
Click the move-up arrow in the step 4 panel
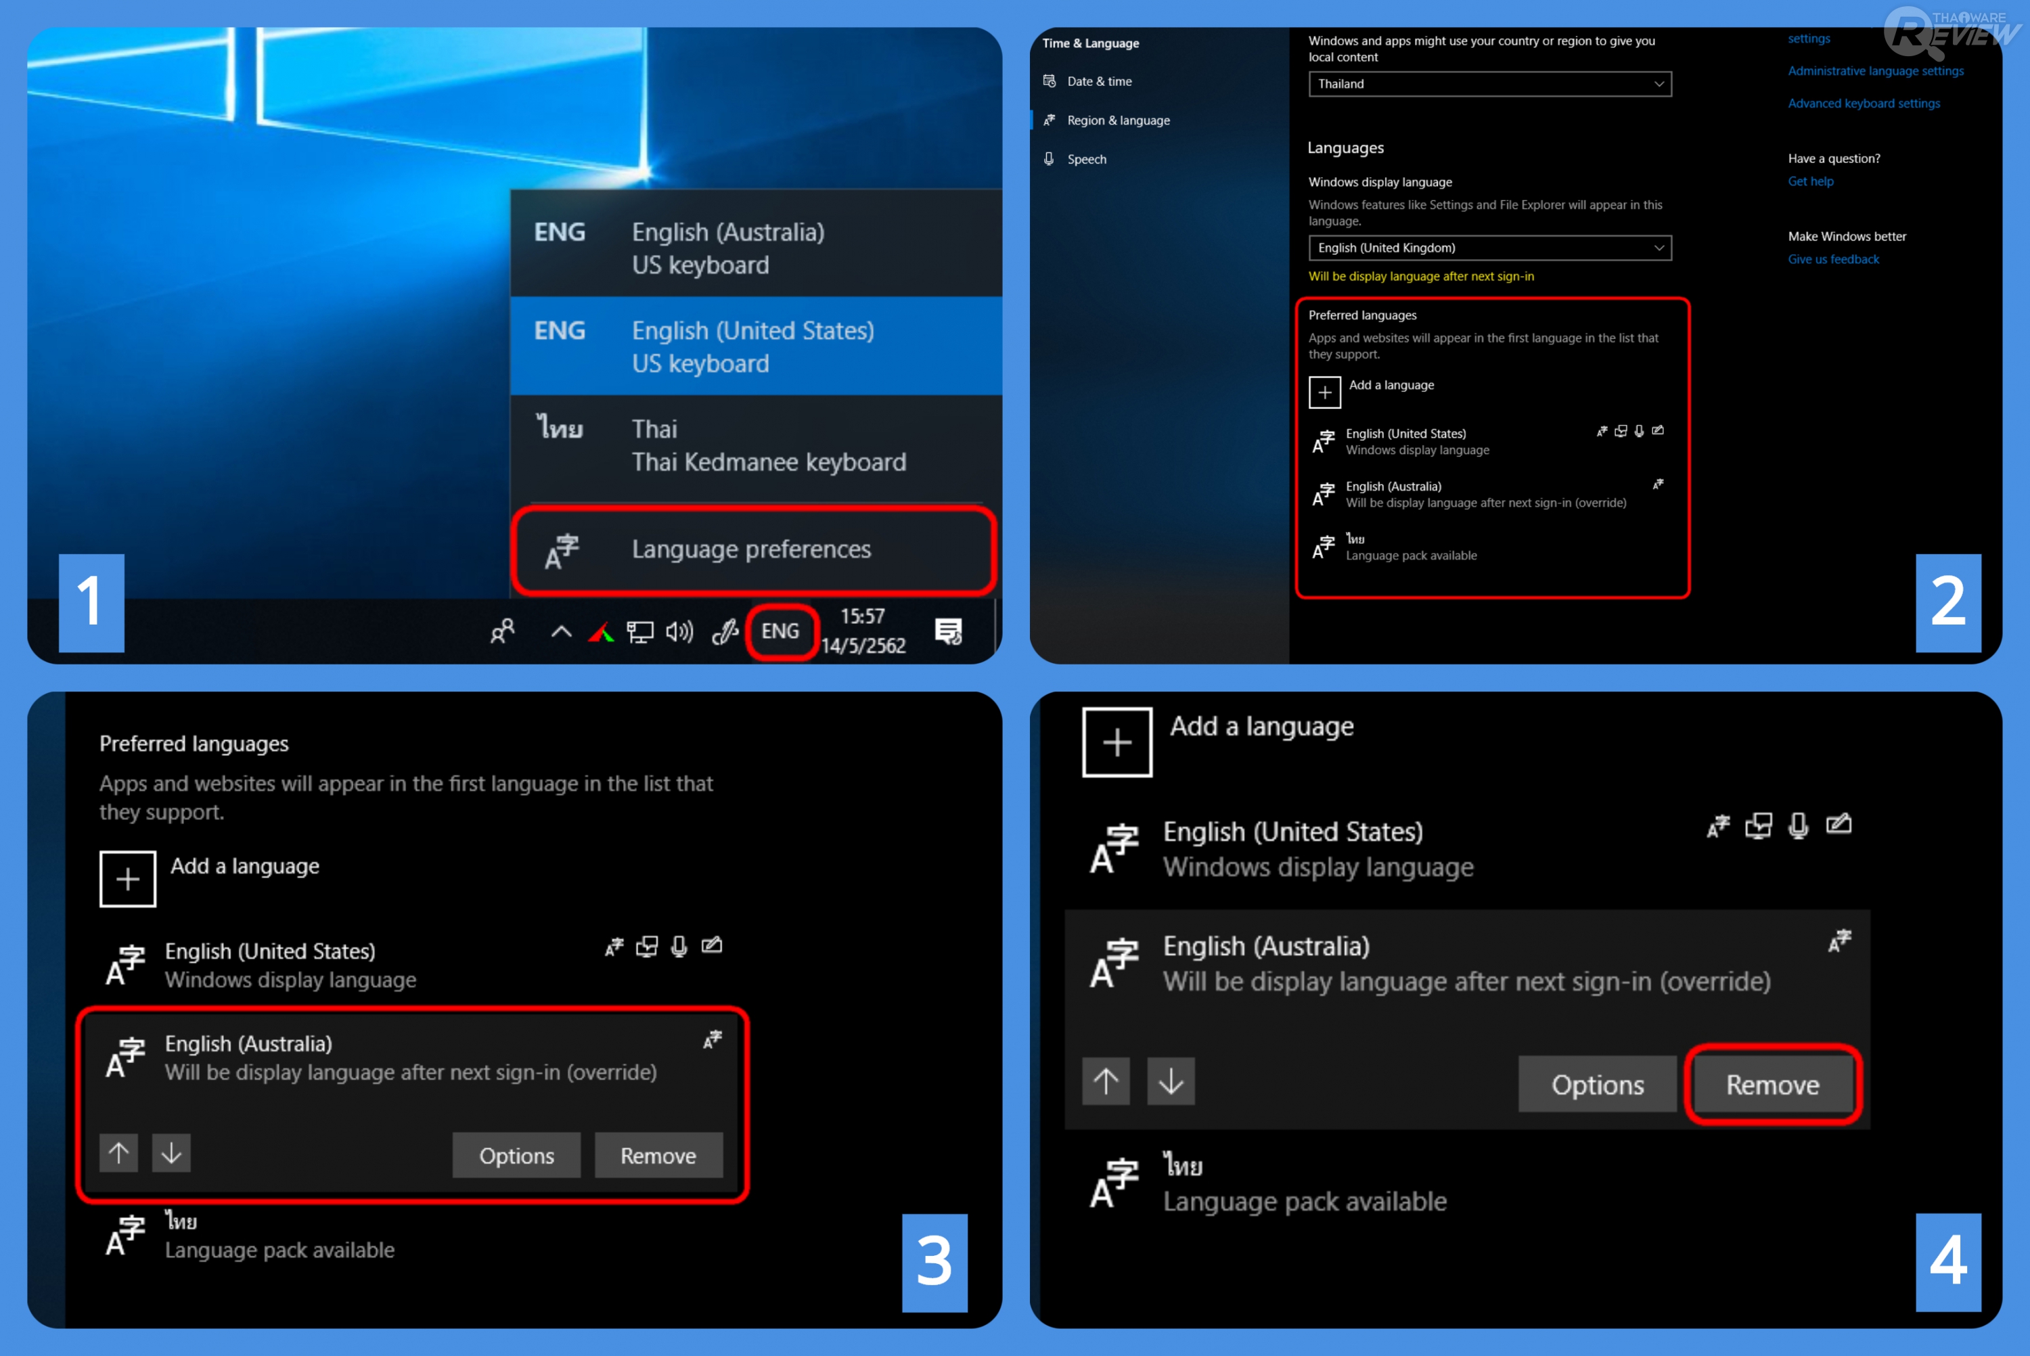point(1106,1080)
